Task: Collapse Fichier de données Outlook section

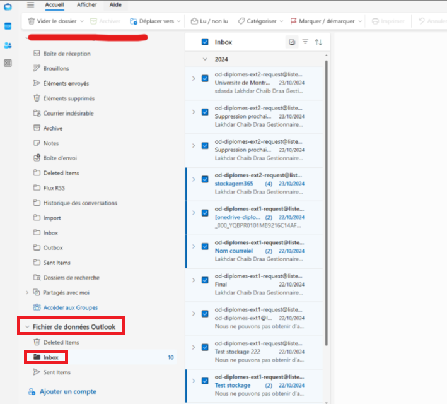Action: tap(27, 327)
